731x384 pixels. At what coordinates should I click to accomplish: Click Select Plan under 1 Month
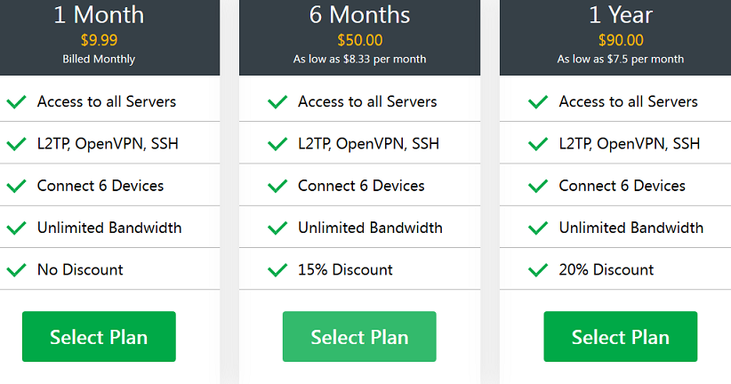coord(99,337)
